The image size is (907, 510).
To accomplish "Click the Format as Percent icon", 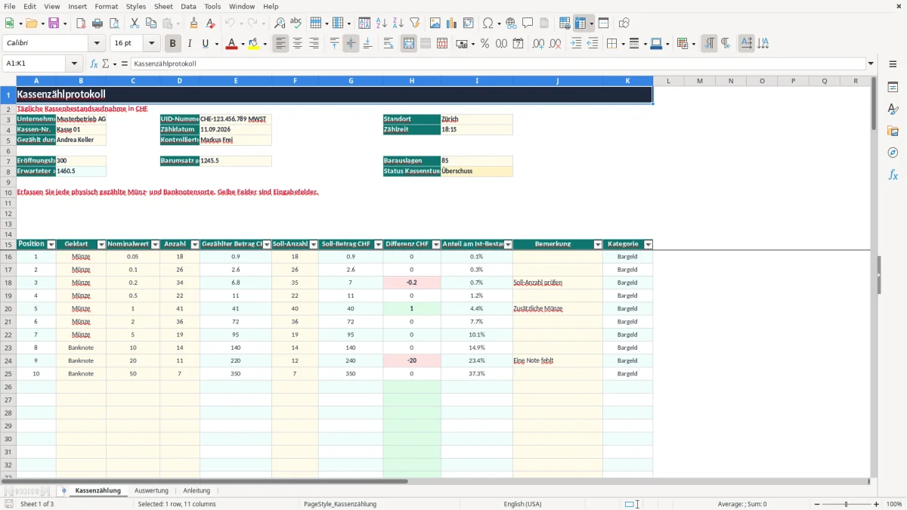I will [484, 44].
